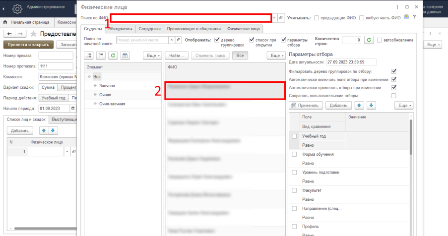Open Еще menu above the ФИО list

coord(276,56)
